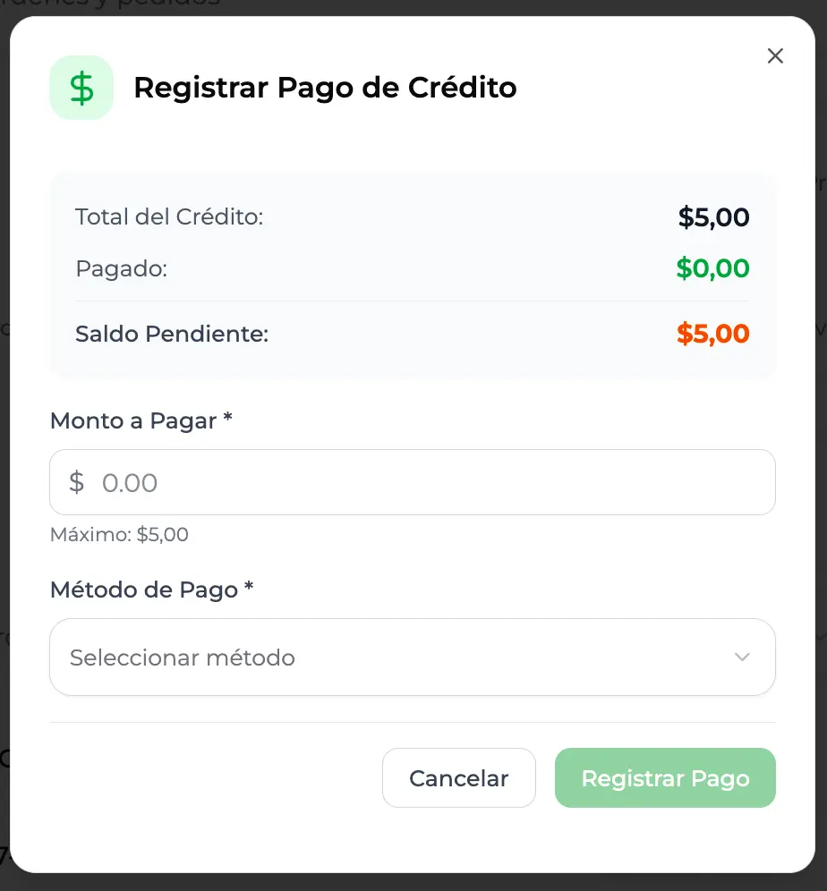Click the green $0,00 paid amount
Screen dimensions: 827x891
point(712,268)
